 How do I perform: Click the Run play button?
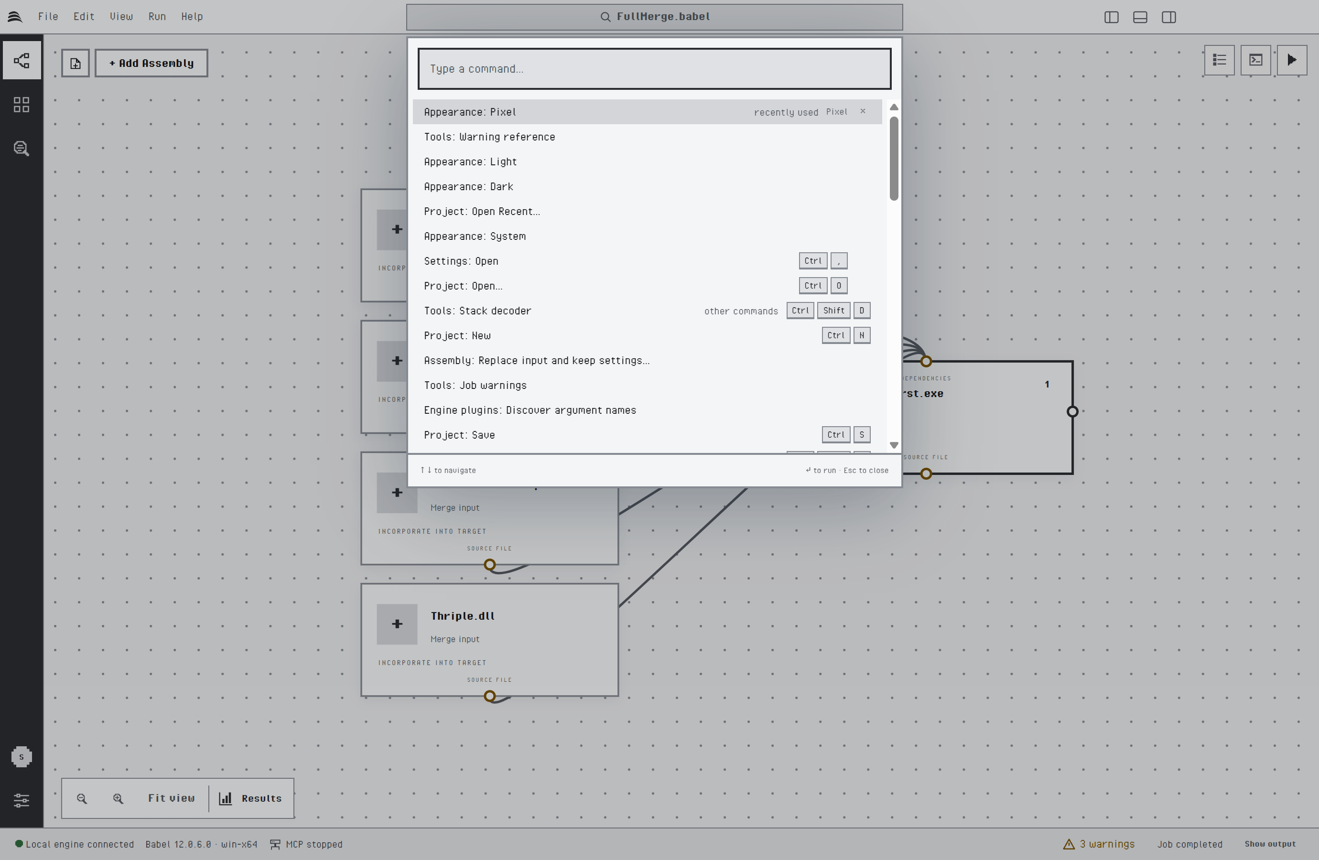pyautogui.click(x=1292, y=60)
